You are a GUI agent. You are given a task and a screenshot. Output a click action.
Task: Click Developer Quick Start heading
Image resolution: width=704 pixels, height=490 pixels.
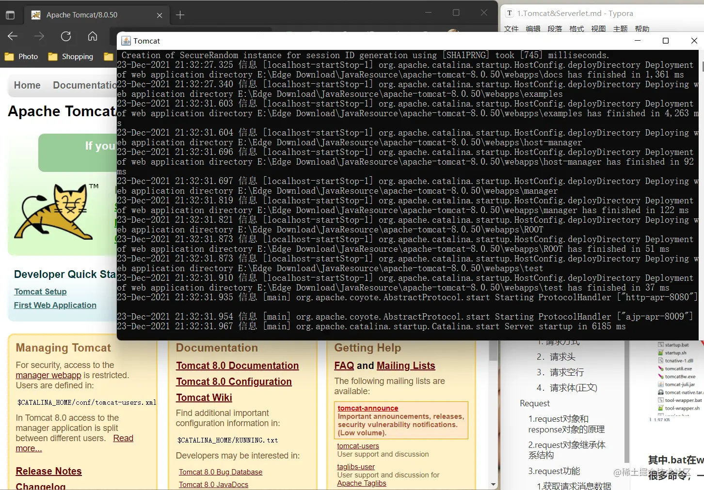[65, 274]
